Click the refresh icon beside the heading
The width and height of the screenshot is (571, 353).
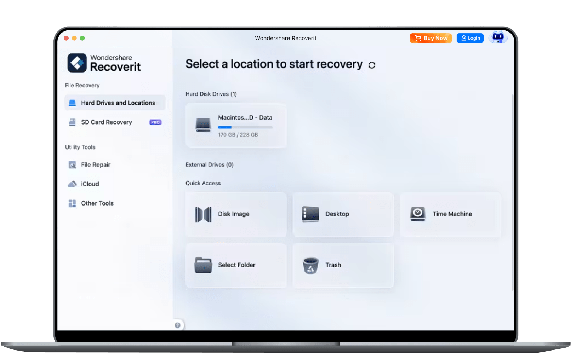pos(372,65)
